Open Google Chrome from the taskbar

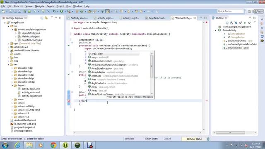(53, 145)
